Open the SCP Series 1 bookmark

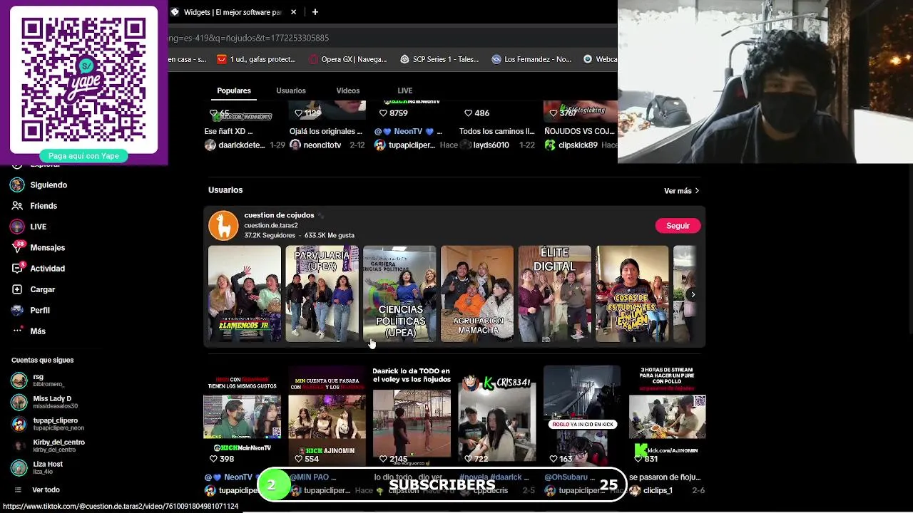(x=439, y=59)
